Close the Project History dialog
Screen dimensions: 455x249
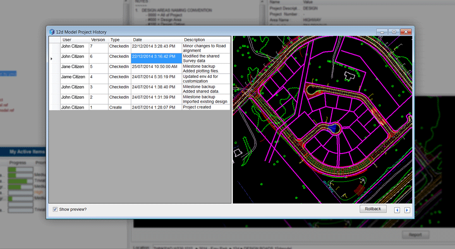tap(406, 32)
